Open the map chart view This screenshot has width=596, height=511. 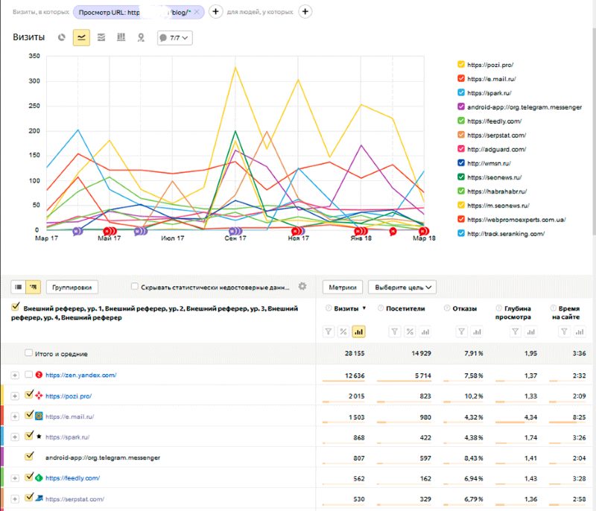point(141,37)
